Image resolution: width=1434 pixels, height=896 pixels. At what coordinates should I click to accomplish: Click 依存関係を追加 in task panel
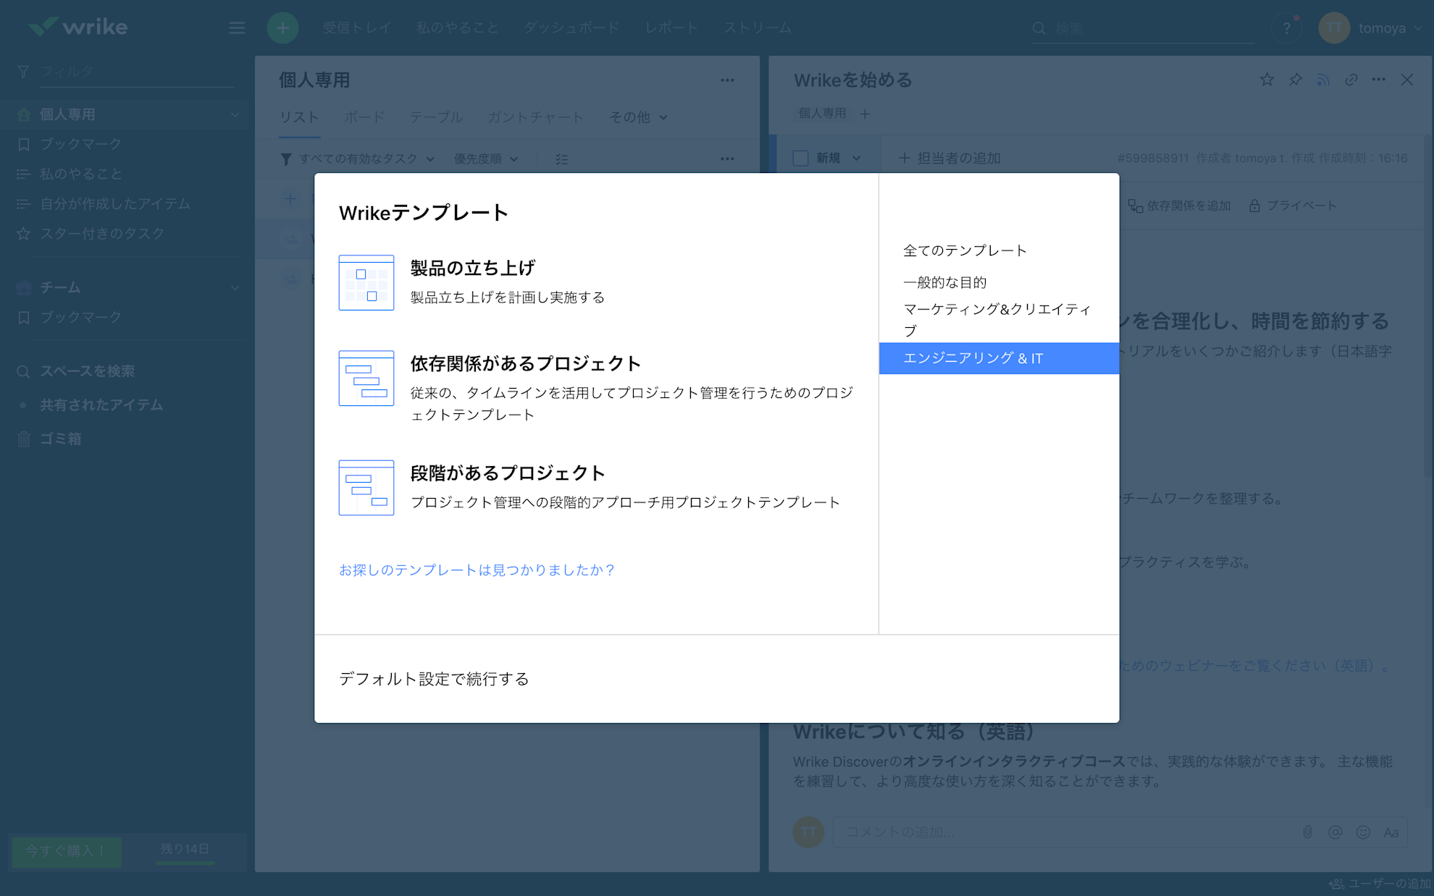point(1179,206)
